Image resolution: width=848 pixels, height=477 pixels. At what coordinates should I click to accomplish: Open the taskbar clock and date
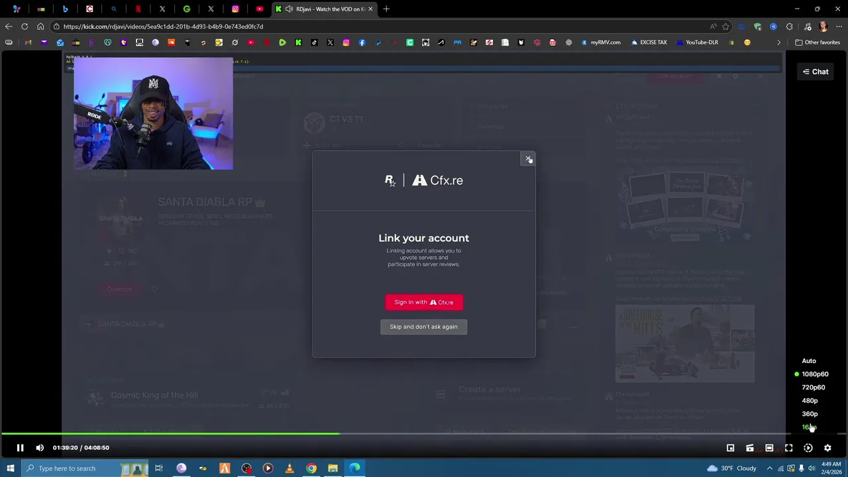[x=831, y=468]
